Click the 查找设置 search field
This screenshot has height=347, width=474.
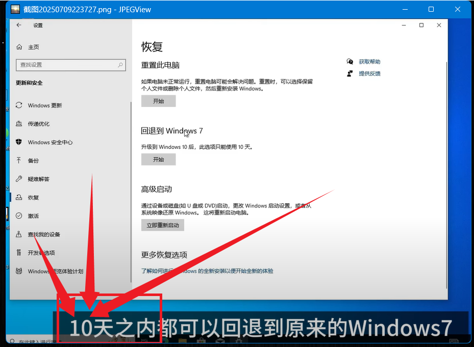(x=71, y=65)
